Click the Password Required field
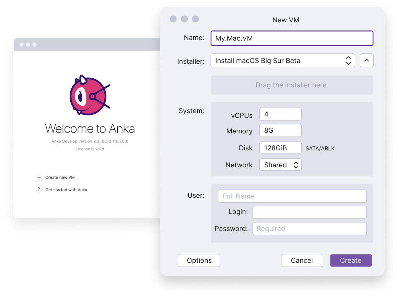 310,229
